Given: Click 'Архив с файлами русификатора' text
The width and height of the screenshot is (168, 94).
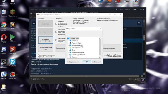Looking at the screenshot, I should tap(44, 64).
